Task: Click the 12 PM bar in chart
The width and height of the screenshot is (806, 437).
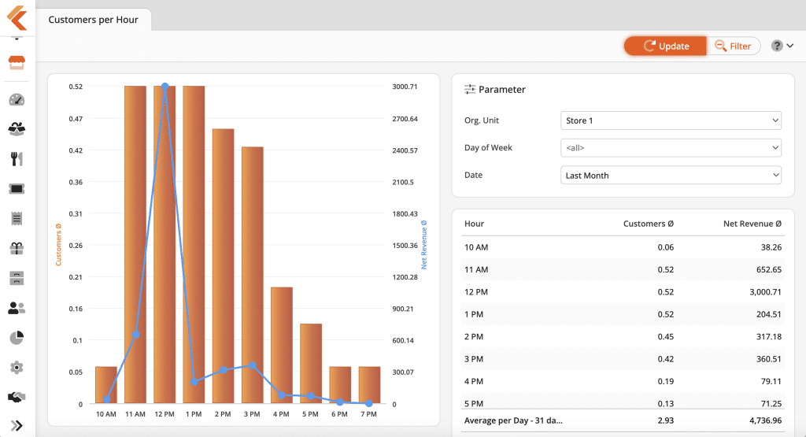Action: 165,244
